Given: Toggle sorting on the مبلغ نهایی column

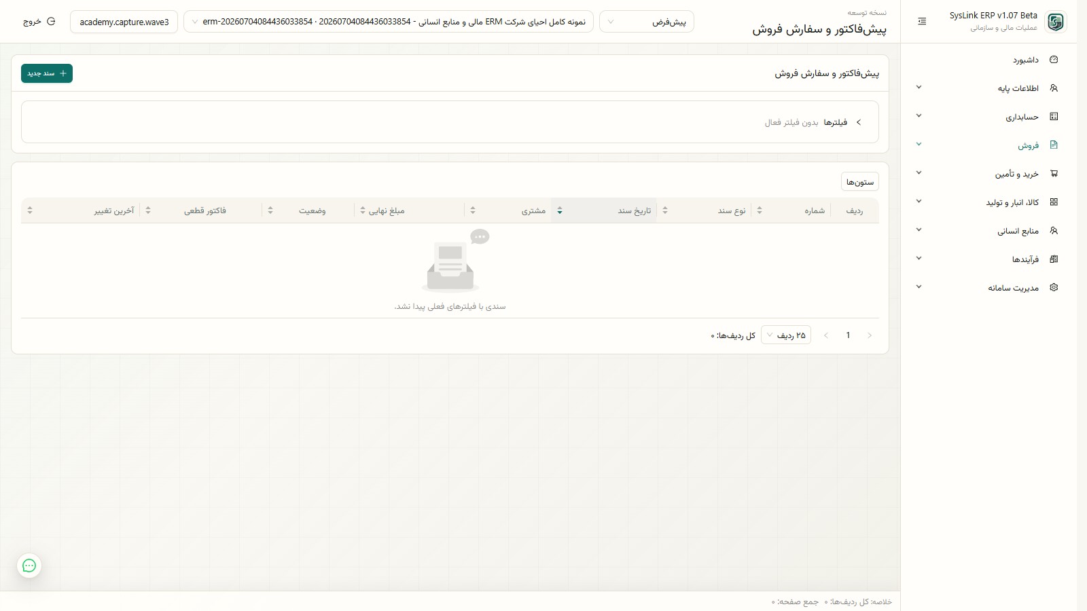Looking at the screenshot, I should tap(363, 210).
